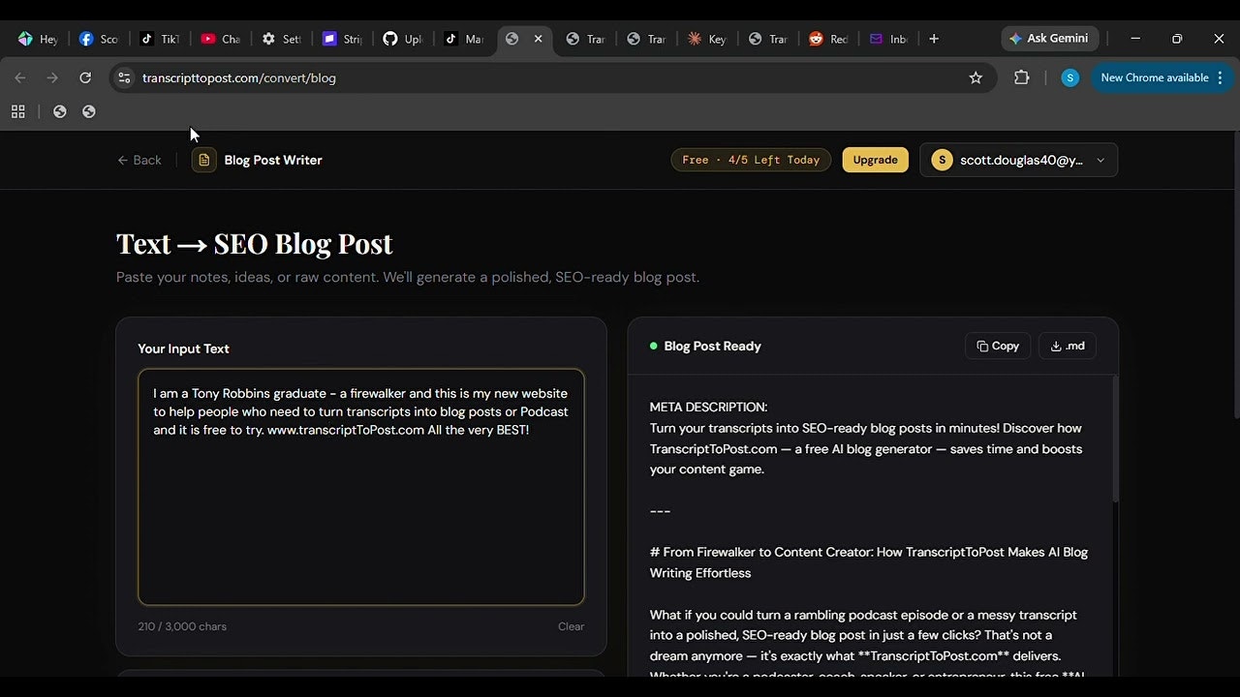Click the META DESCRIPTION heading text
This screenshot has width=1240, height=697.
click(708, 408)
